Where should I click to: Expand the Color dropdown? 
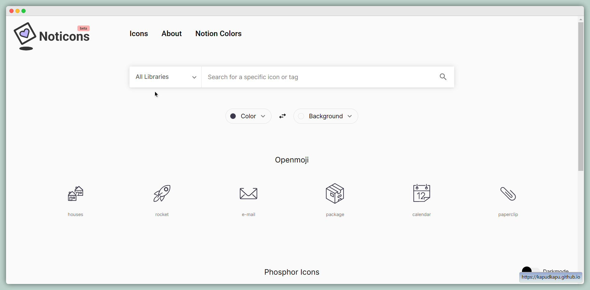click(248, 116)
